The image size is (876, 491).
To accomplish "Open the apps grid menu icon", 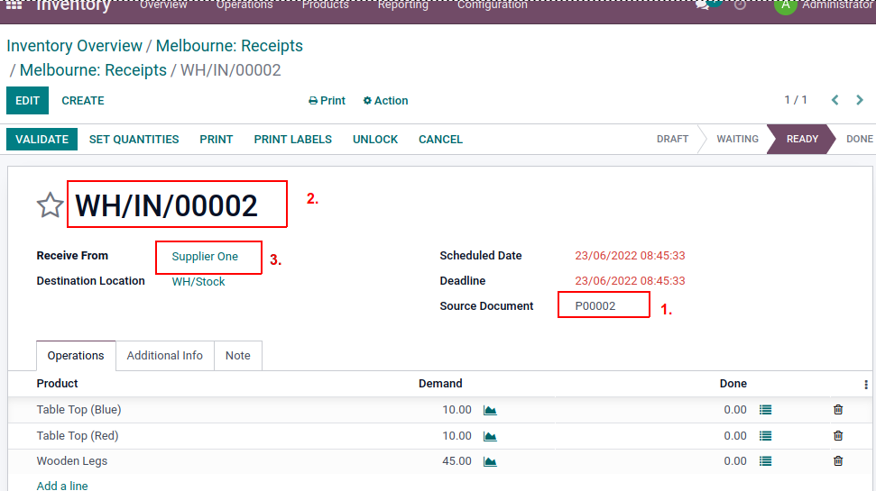I will click(14, 5).
